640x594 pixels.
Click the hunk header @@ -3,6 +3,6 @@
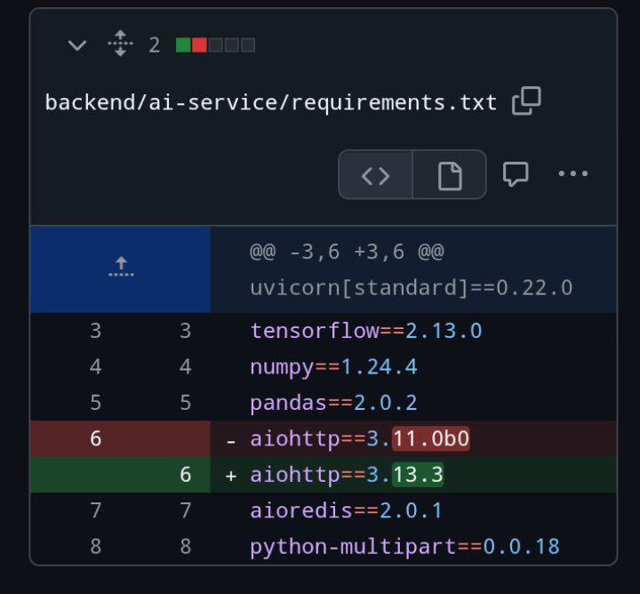click(347, 252)
